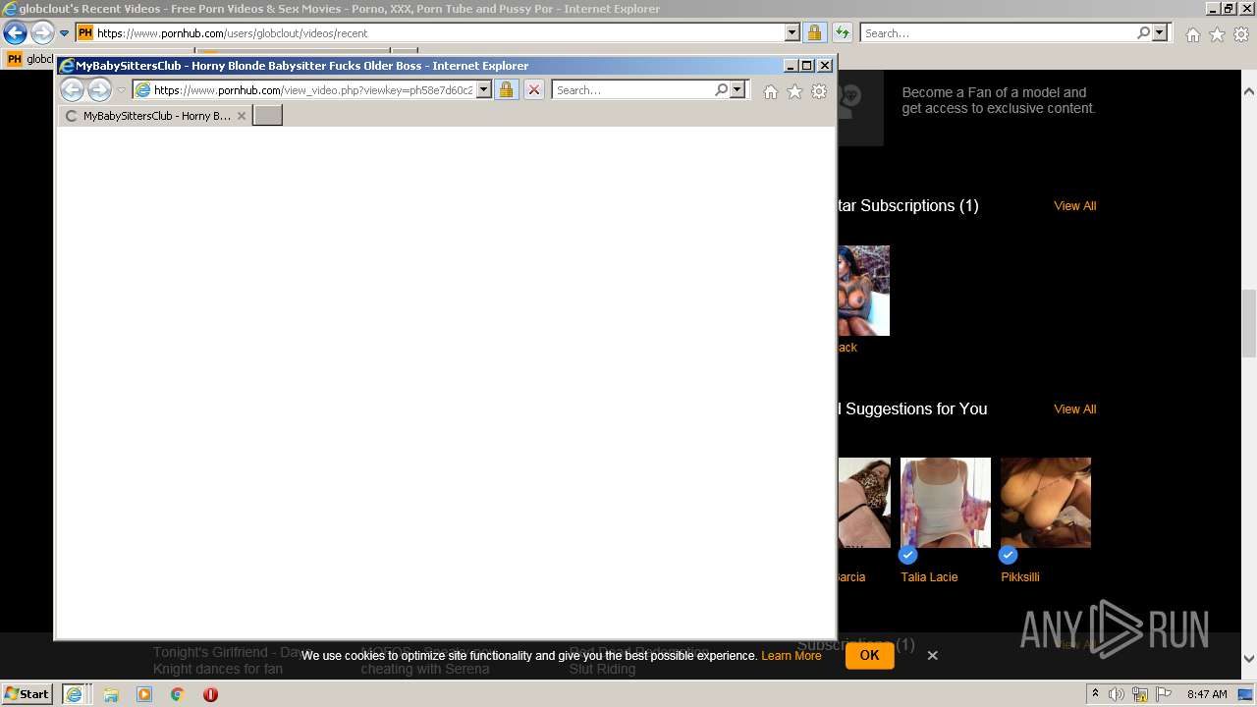The height and width of the screenshot is (707, 1257).
Task: Open a new tab in popup window
Action: tap(267, 115)
